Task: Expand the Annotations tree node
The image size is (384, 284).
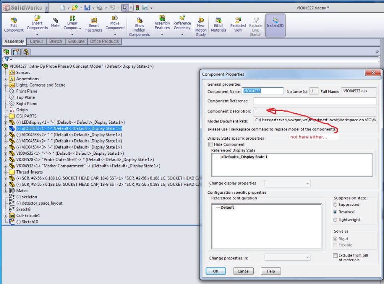Action: pyautogui.click(x=5, y=79)
